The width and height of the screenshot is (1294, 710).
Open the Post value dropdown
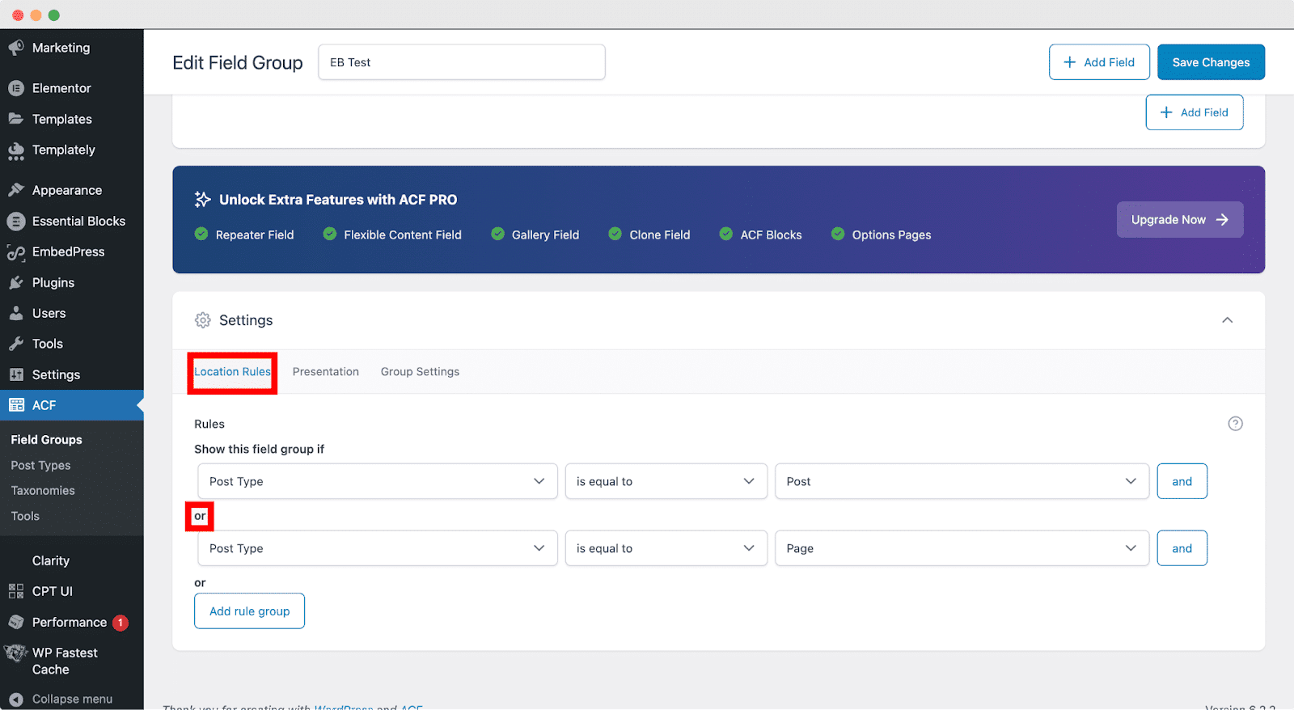tap(962, 481)
